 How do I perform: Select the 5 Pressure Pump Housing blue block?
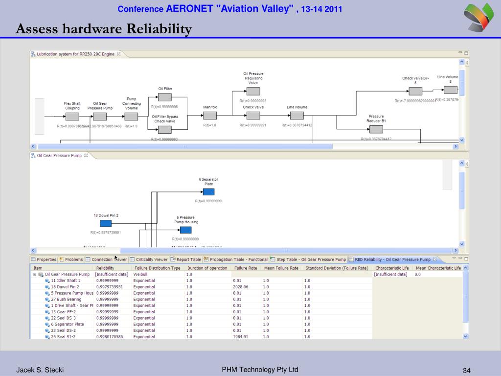185,230
